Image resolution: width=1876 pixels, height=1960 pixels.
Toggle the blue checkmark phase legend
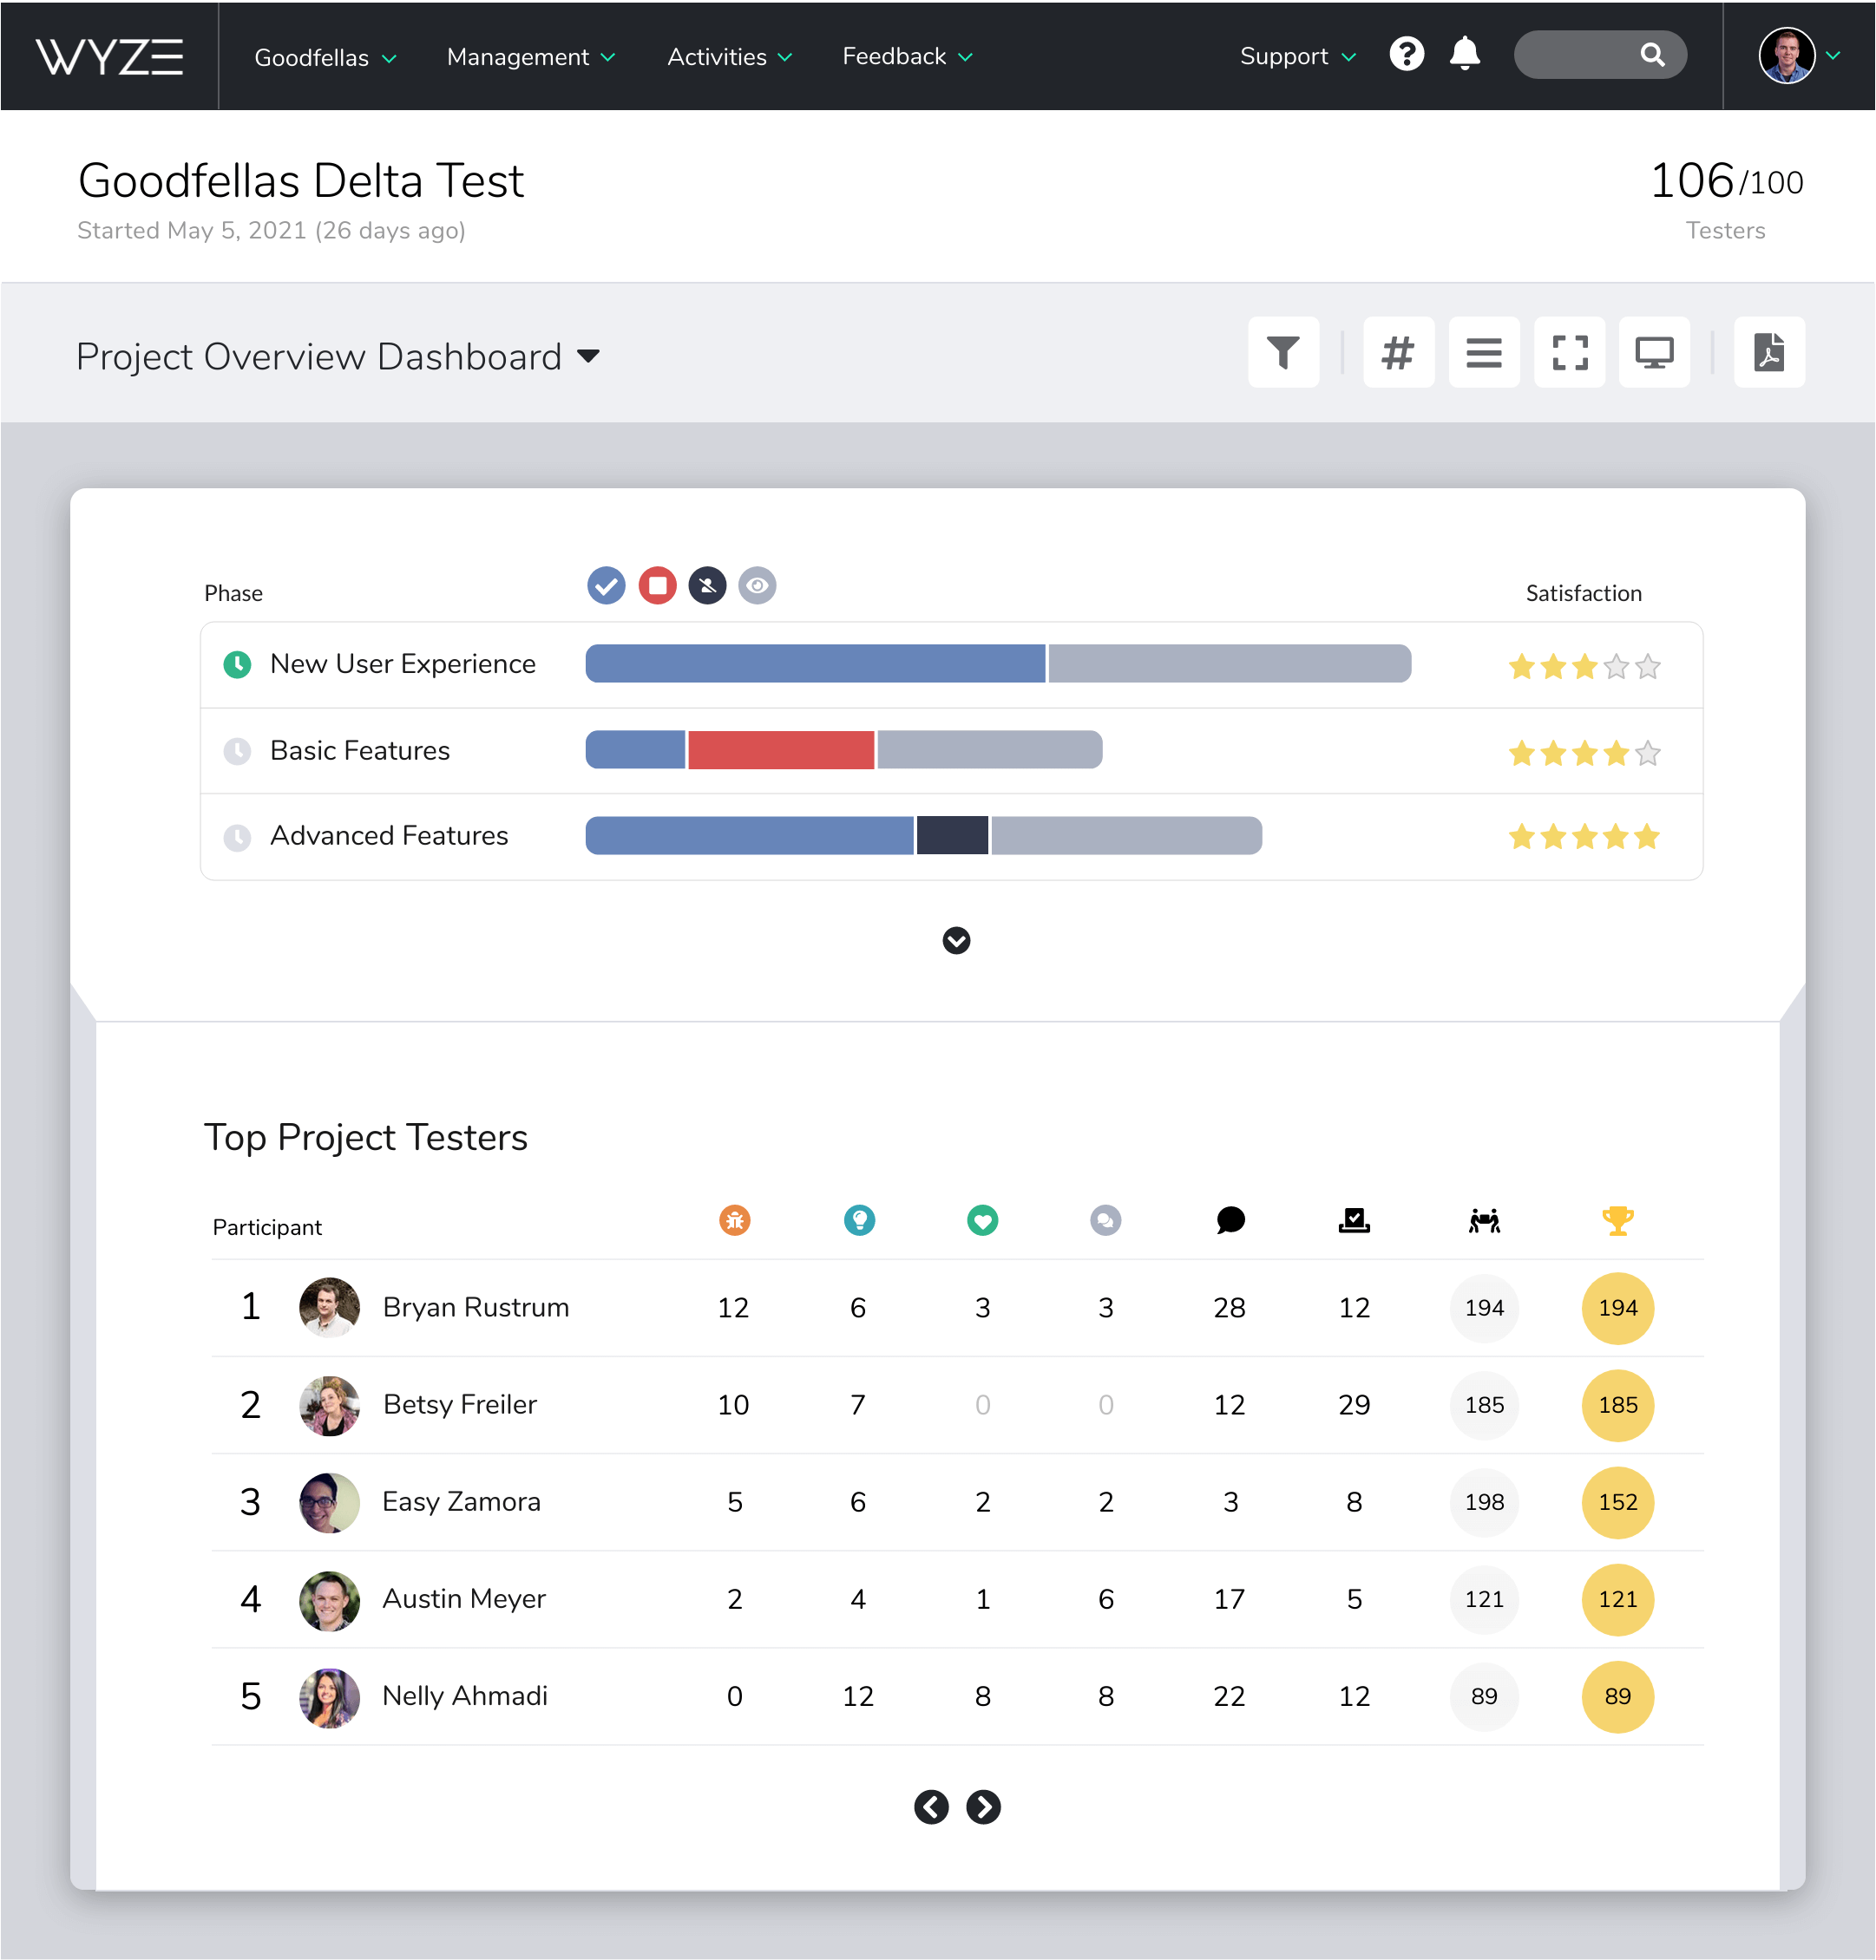coord(606,585)
